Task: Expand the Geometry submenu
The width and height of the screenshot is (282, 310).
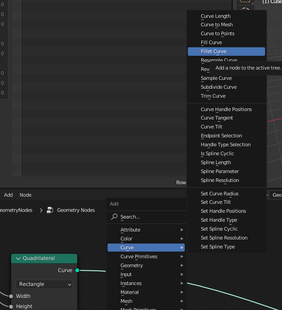Action: click(x=146, y=265)
